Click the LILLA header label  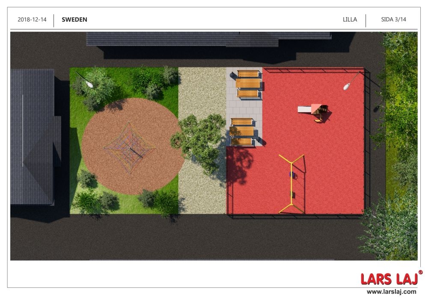point(350,20)
